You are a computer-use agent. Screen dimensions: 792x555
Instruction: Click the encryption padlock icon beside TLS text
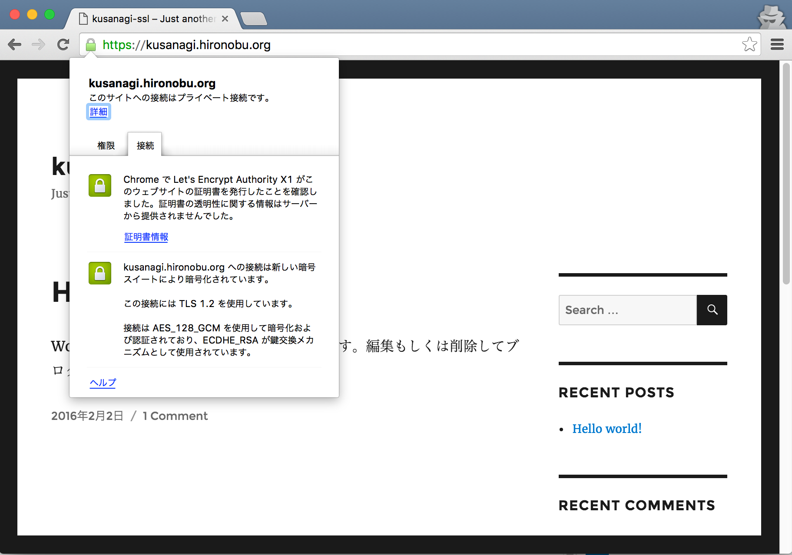pos(100,273)
